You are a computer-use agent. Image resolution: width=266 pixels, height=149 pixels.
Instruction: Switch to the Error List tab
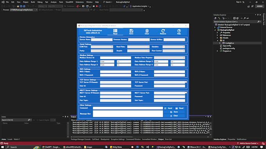point(168,139)
